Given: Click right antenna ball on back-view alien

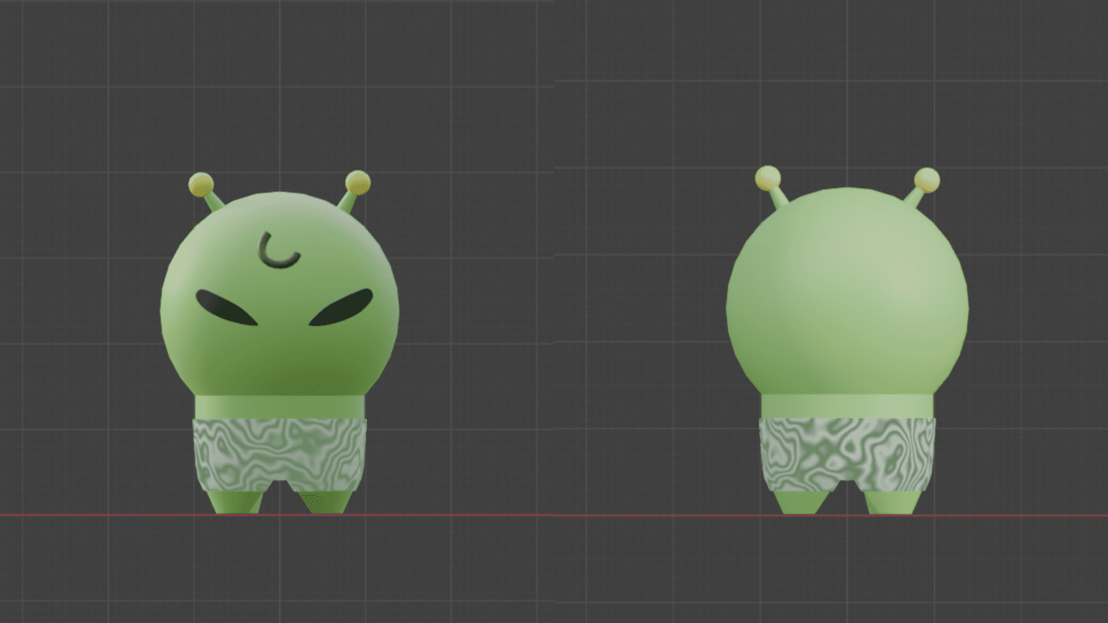Looking at the screenshot, I should 927,179.
